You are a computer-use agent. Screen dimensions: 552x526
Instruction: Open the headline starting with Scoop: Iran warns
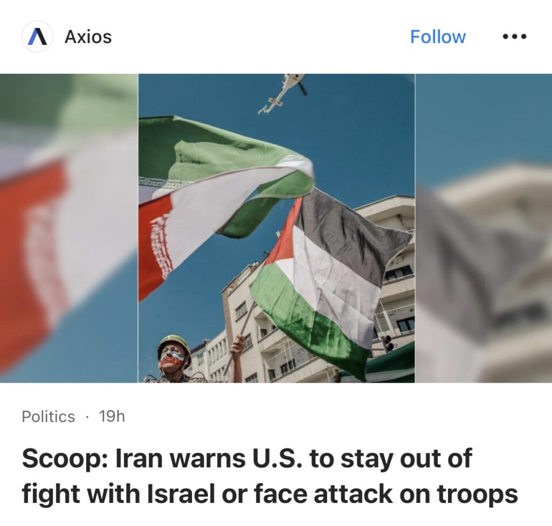coord(270,476)
